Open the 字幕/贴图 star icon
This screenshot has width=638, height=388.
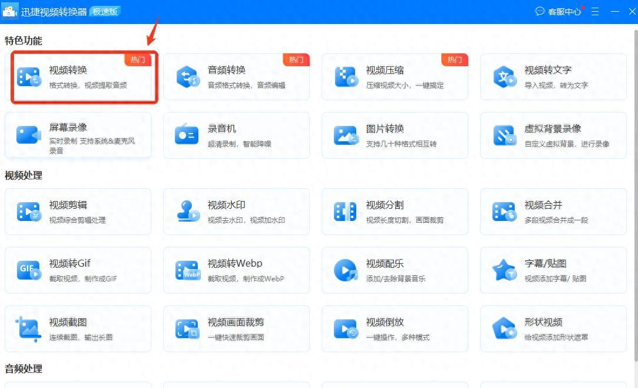coord(505,270)
